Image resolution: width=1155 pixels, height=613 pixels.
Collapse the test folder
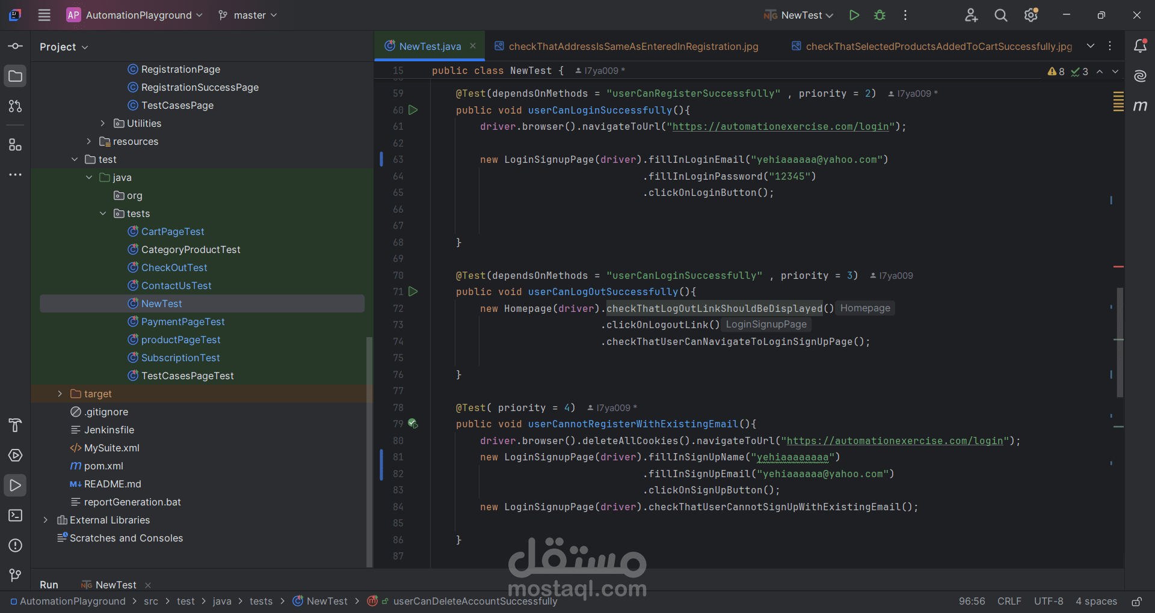click(75, 159)
